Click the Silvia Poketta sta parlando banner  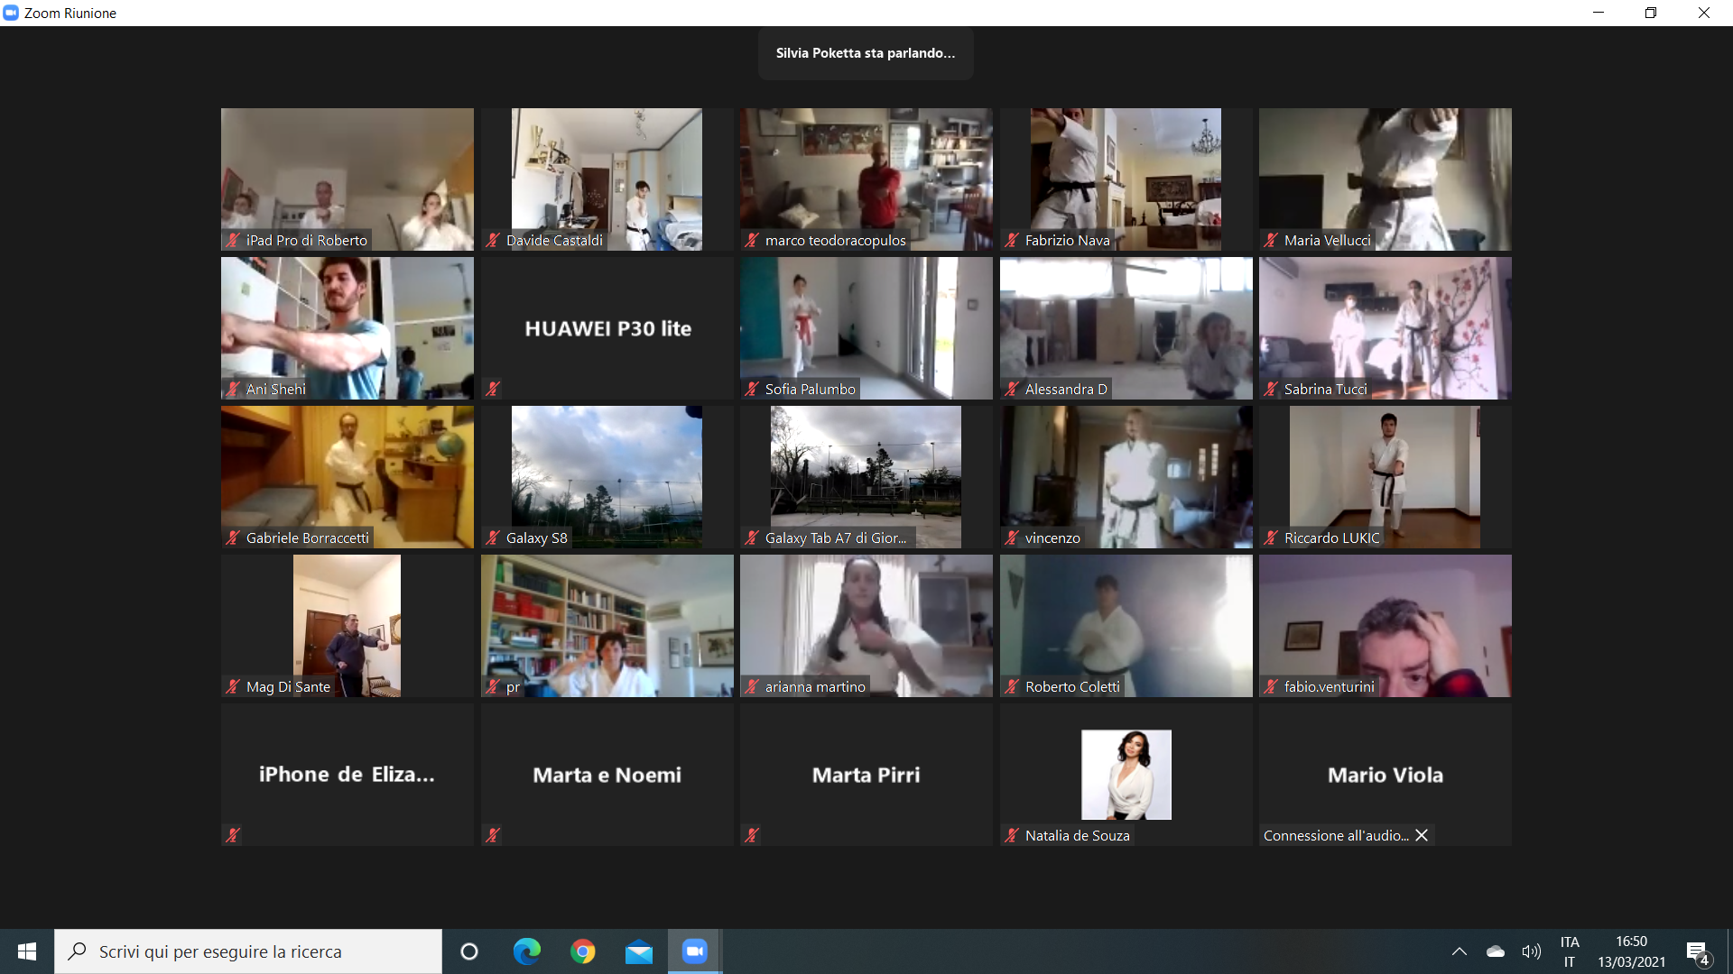pos(866,53)
